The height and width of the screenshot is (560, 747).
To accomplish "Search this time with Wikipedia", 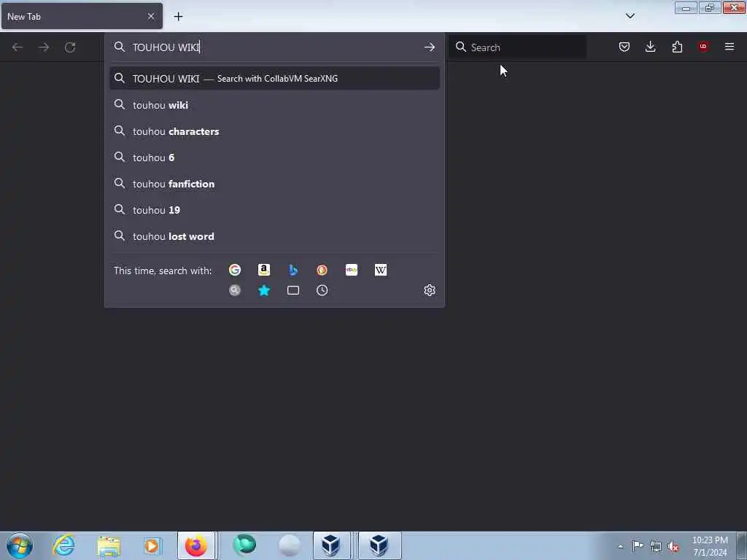I will (381, 270).
